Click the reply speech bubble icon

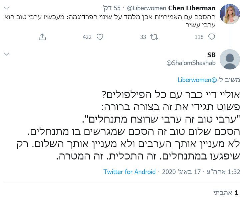pyautogui.click(x=212, y=37)
